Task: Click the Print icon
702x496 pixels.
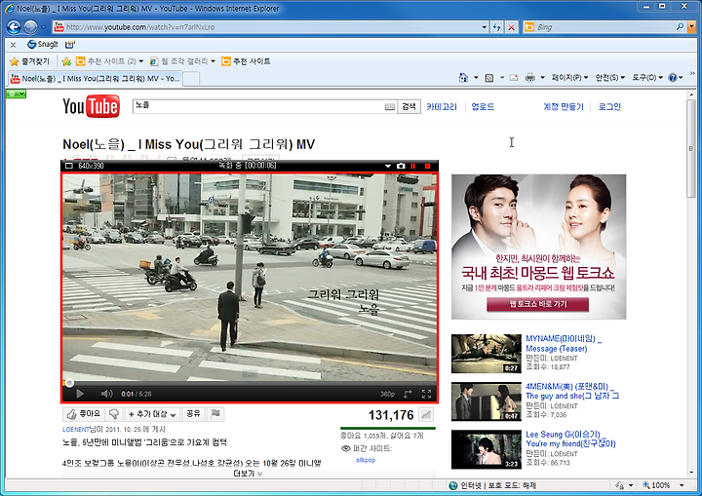Action: pos(530,78)
